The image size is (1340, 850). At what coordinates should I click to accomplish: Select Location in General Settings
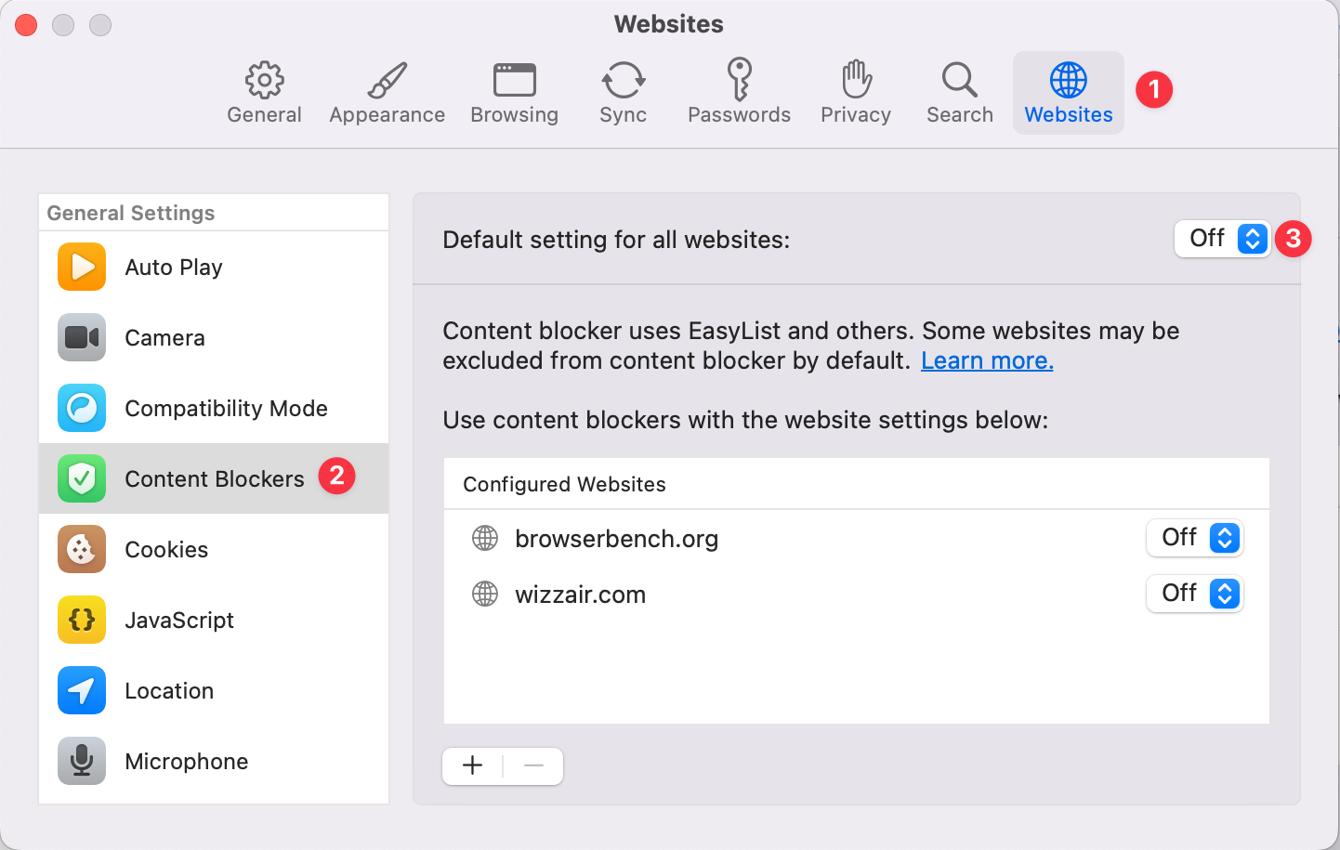point(169,690)
